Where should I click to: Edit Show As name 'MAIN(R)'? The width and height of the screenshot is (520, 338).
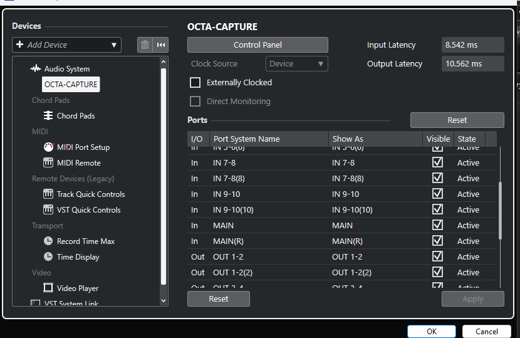coord(347,241)
